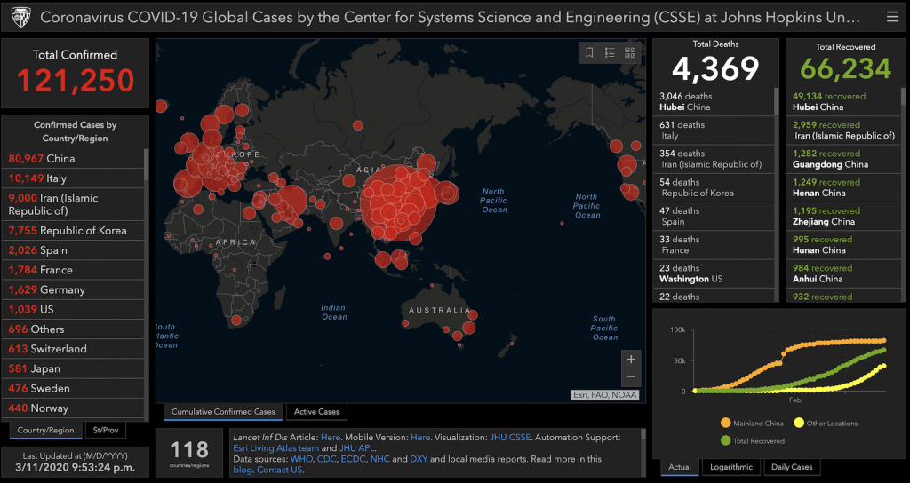Select the St/Prov tab
Viewport: 910px width, 483px height.
click(106, 431)
